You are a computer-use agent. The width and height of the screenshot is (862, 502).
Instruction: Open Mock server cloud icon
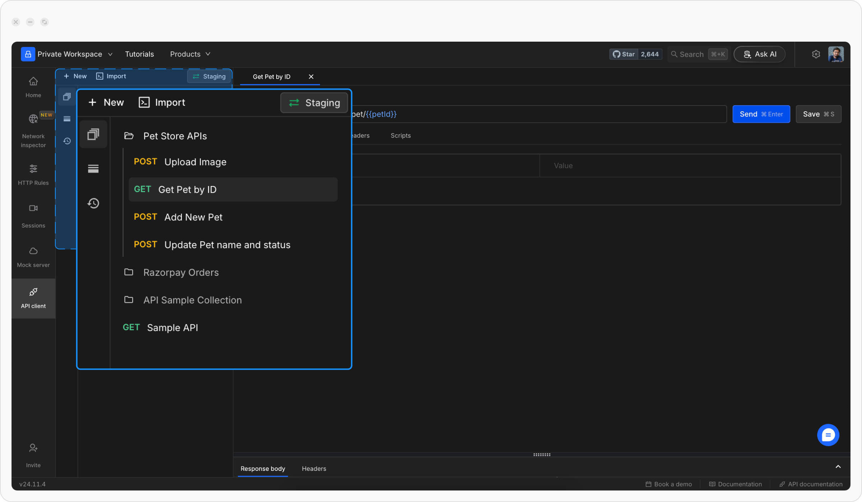33,251
